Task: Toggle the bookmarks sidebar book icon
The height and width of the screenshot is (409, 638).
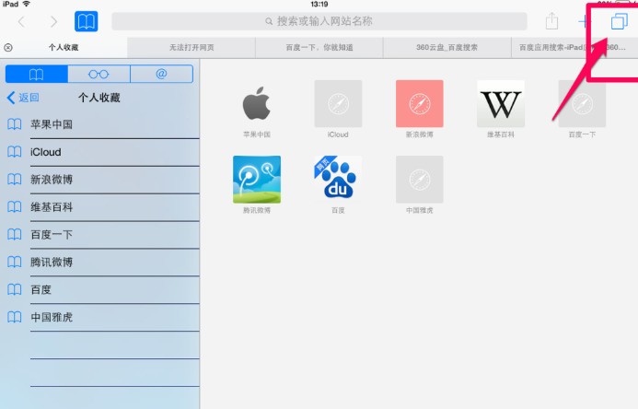Action: pos(86,21)
